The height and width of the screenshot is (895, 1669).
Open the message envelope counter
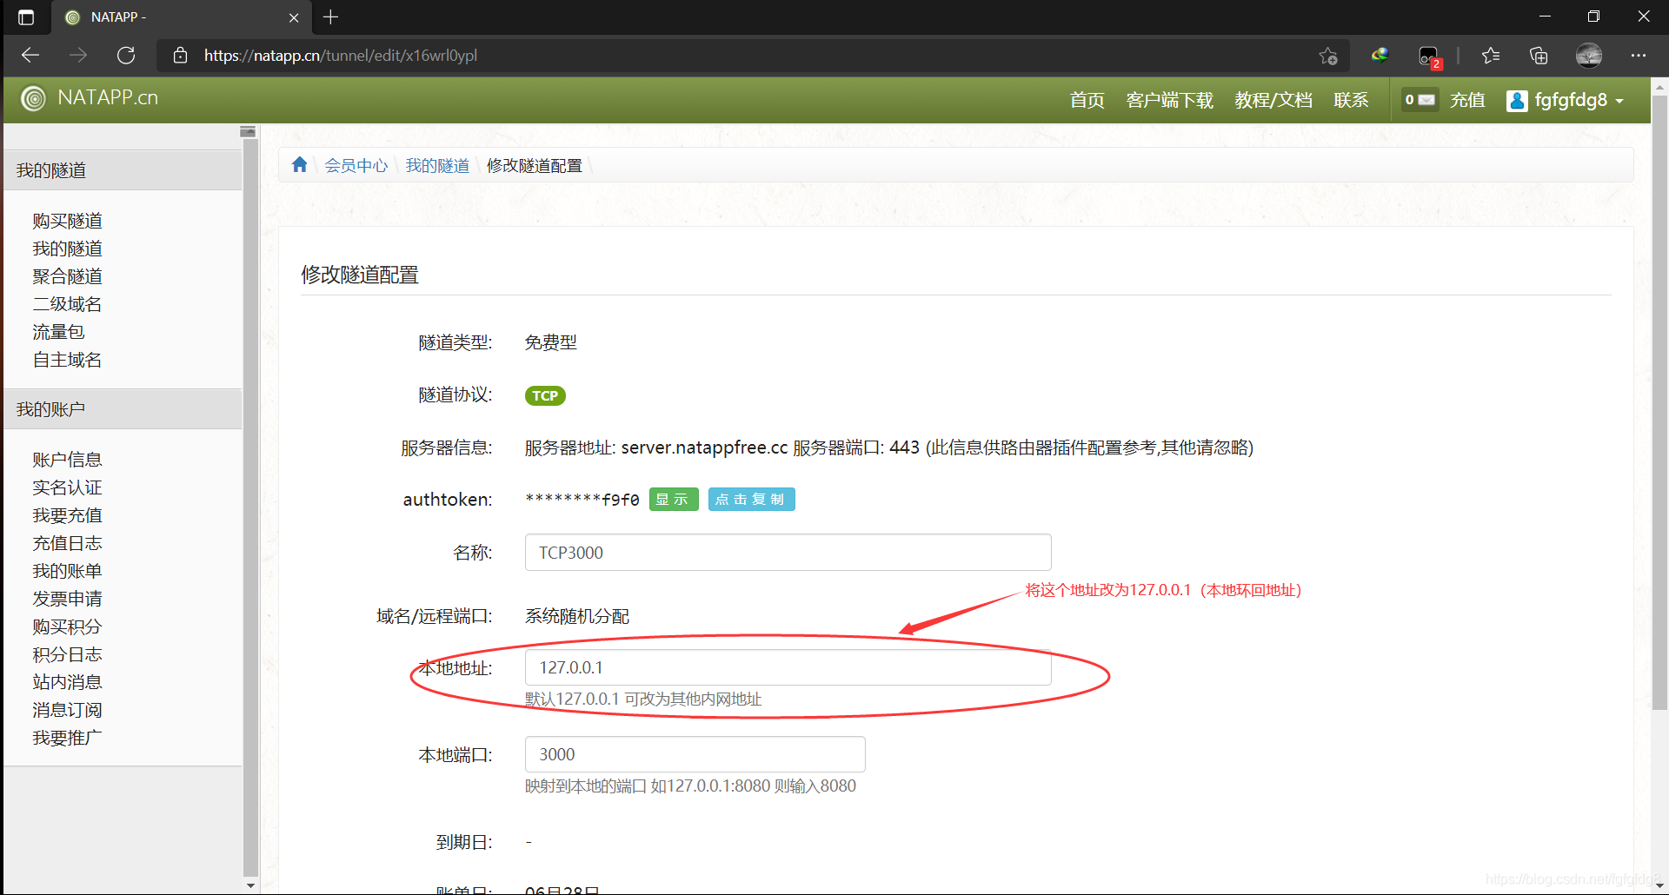(x=1420, y=100)
